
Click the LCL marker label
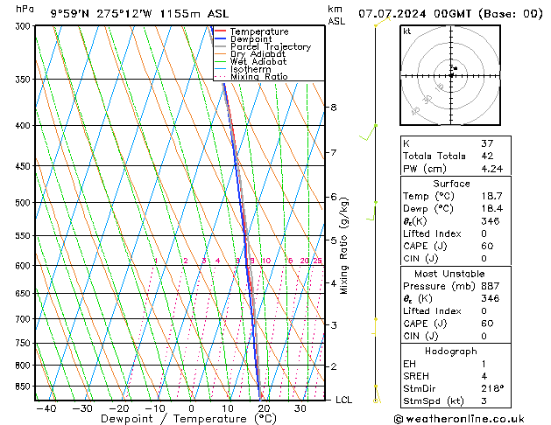click(343, 400)
